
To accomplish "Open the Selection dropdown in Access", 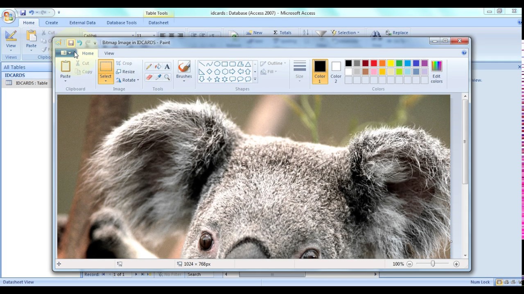I will point(345,33).
